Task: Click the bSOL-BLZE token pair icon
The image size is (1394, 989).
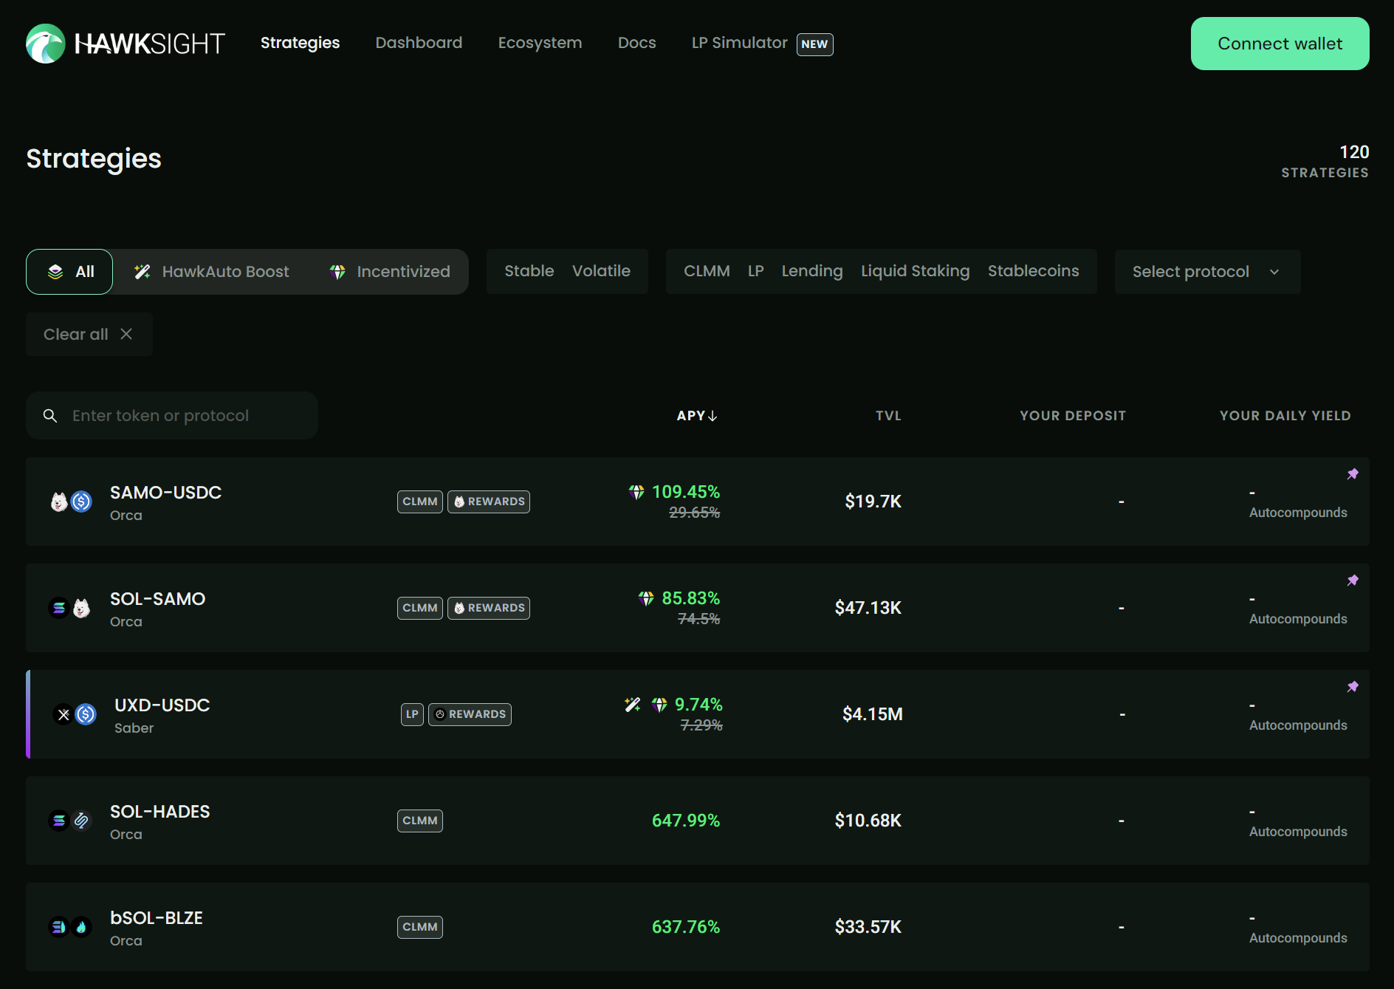Action: [70, 927]
